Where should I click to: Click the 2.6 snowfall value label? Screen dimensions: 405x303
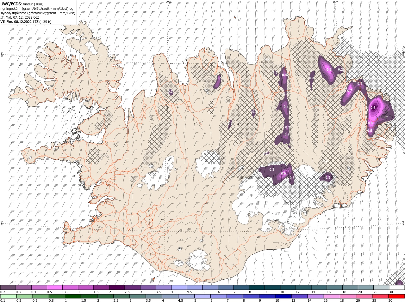coord(373,108)
